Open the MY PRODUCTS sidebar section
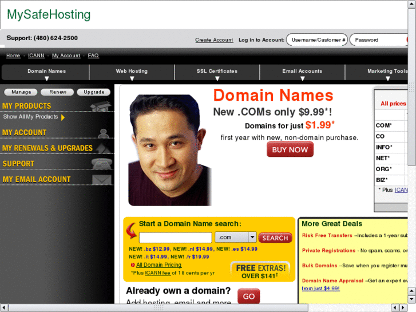 point(27,106)
